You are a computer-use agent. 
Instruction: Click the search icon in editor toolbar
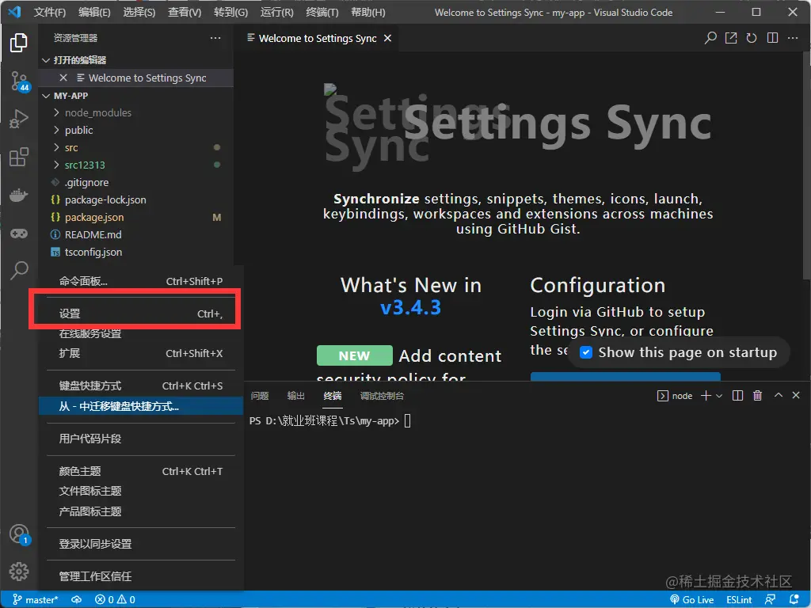click(710, 38)
